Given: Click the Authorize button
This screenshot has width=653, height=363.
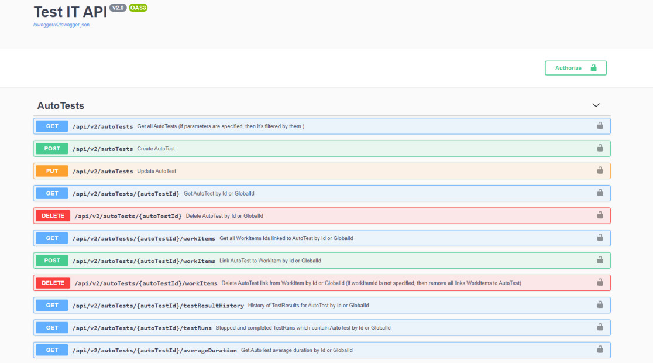Looking at the screenshot, I should (x=576, y=68).
